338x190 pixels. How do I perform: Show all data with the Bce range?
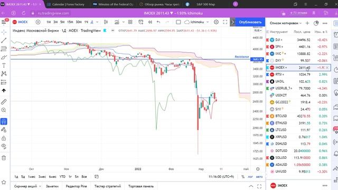click(x=84, y=177)
